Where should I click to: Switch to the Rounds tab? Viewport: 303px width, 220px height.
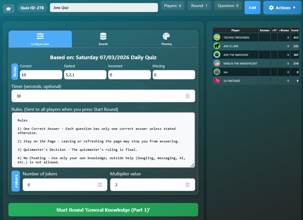click(x=103, y=39)
